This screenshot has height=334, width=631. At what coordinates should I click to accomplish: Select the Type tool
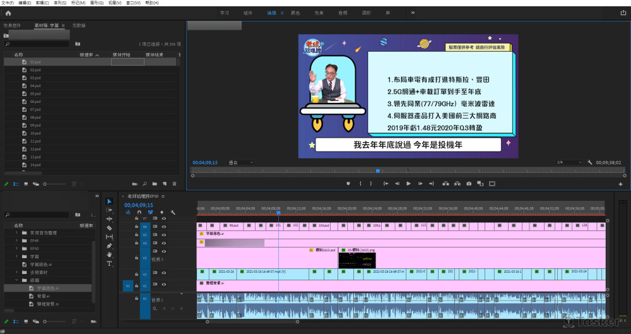[x=109, y=263]
